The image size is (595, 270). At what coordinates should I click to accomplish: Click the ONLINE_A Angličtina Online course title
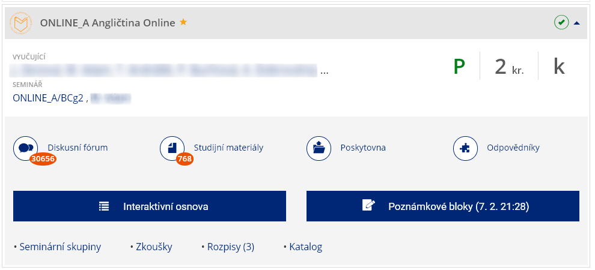tap(108, 23)
